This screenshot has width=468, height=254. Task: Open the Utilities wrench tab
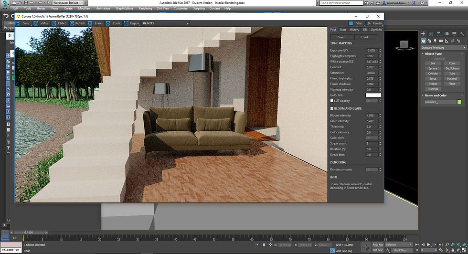pos(462,34)
